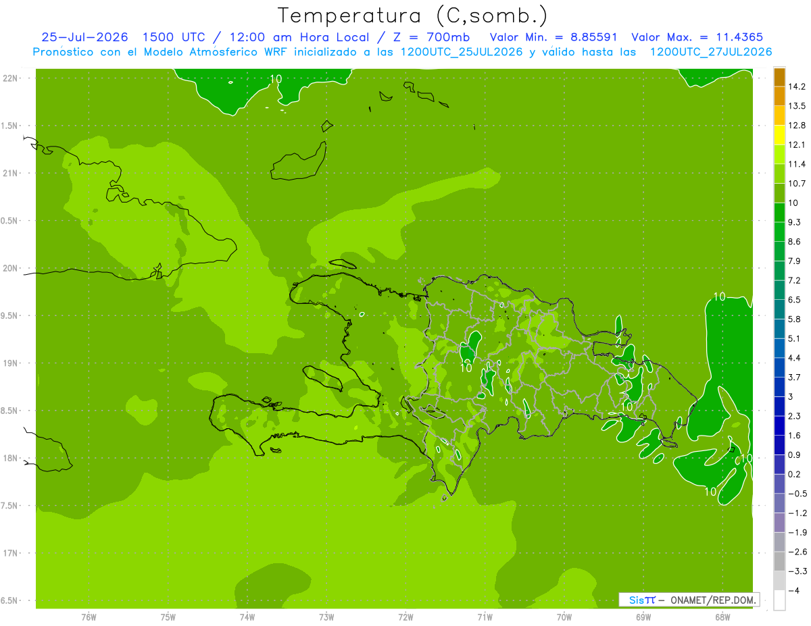This screenshot has width=811, height=626.
Task: Click the "19N" latitude label
Action: click(11, 363)
